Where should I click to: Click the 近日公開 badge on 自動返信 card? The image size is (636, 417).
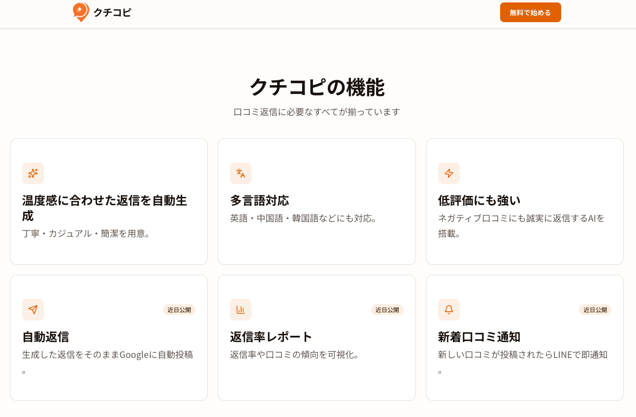179,310
